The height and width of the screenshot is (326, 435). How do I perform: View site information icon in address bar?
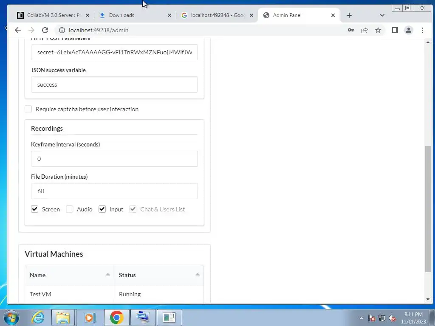point(62,30)
